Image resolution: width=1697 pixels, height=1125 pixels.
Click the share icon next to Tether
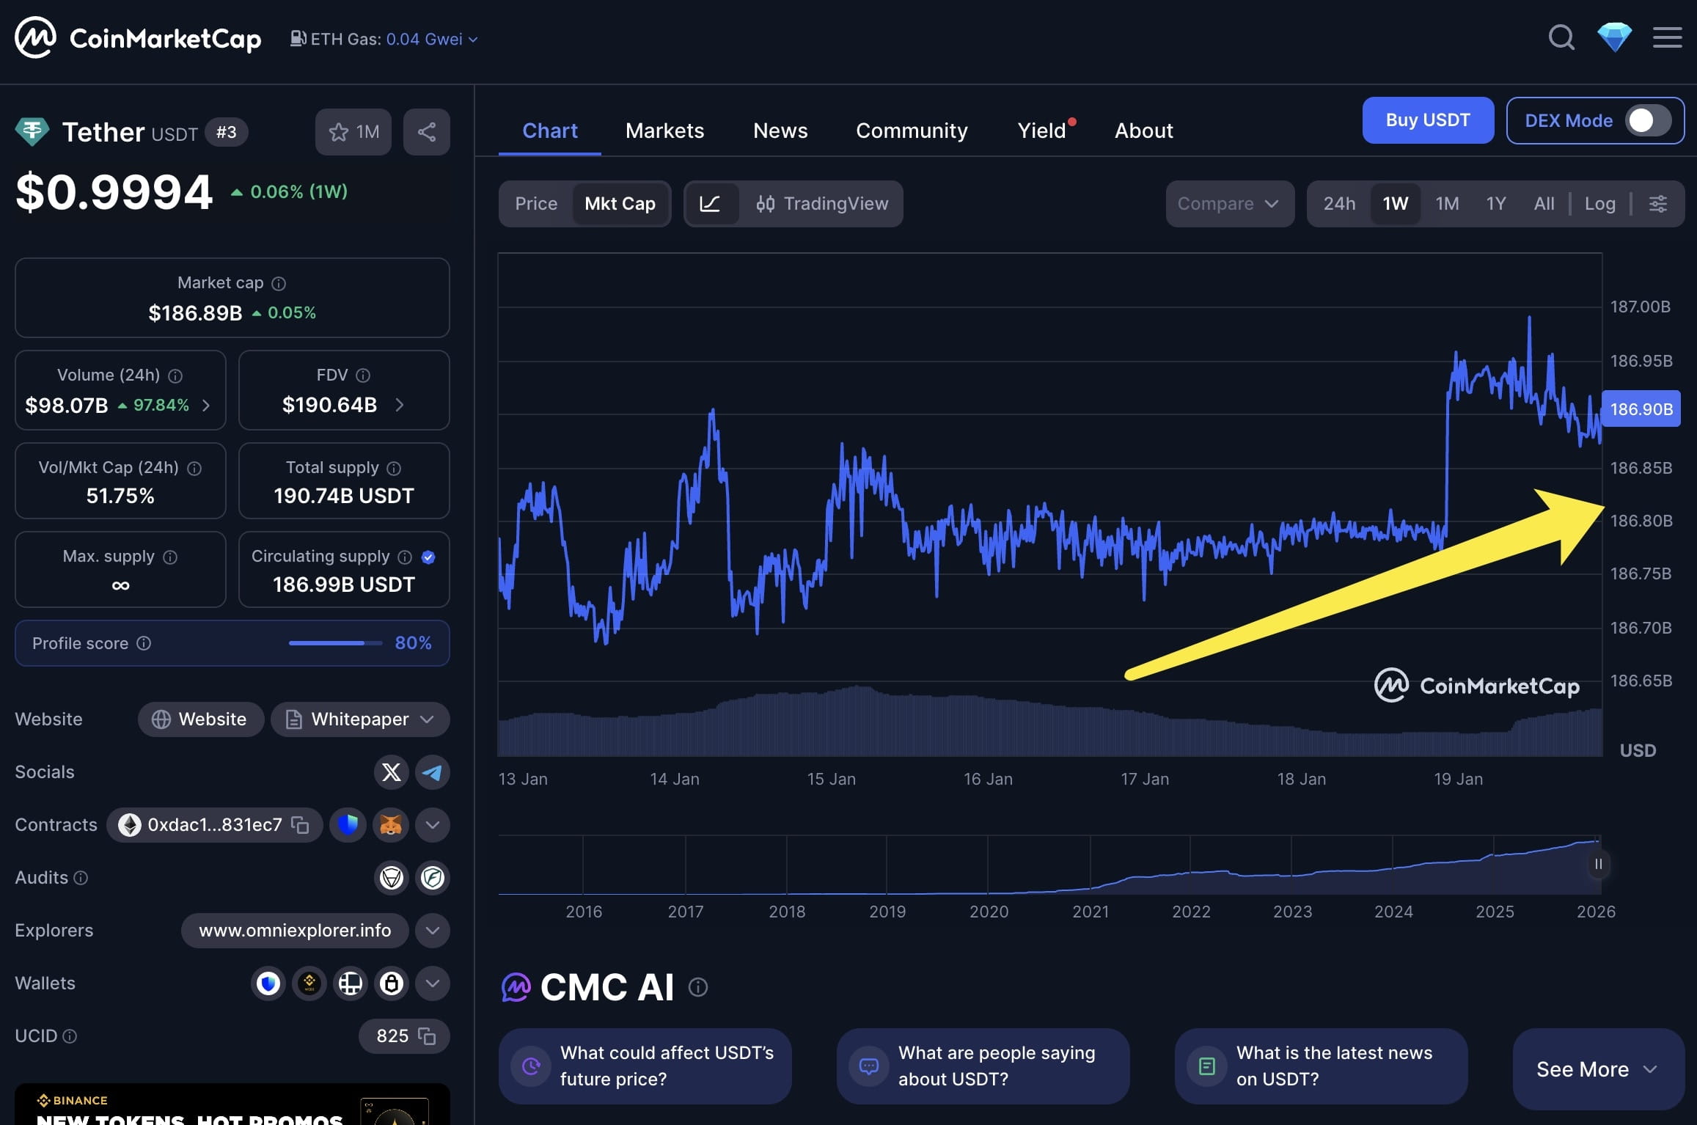coord(426,132)
